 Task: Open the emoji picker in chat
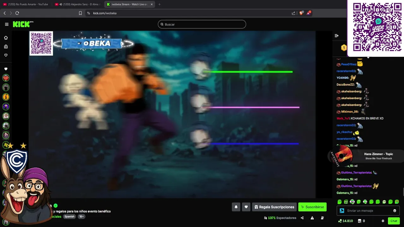(x=395, y=211)
